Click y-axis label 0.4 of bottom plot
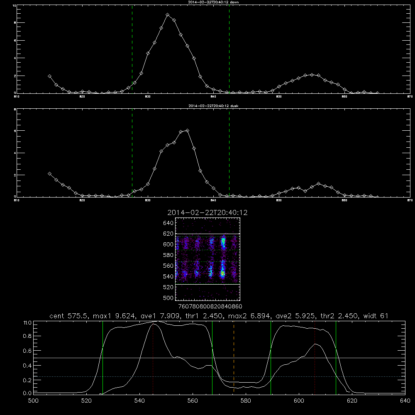 tap(27, 366)
